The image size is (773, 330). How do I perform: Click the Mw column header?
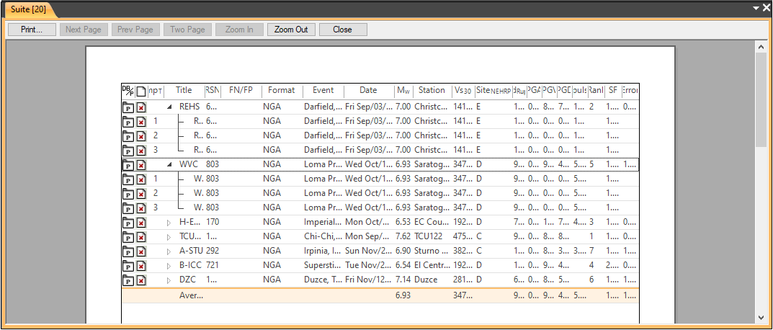click(402, 90)
